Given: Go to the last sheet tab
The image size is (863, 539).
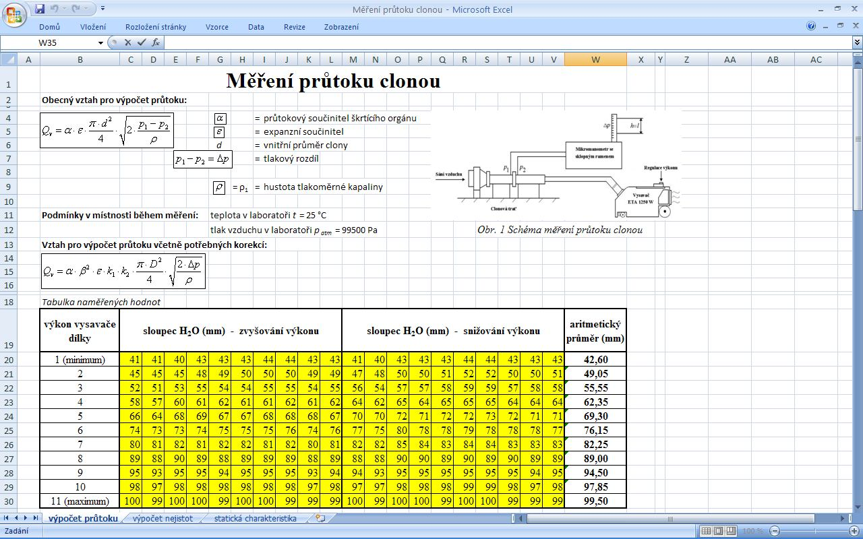Looking at the screenshot, I should click(36, 518).
